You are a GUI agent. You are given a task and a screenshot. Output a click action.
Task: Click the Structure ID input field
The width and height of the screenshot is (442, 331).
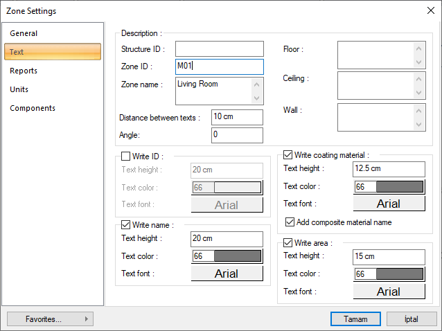pos(219,48)
